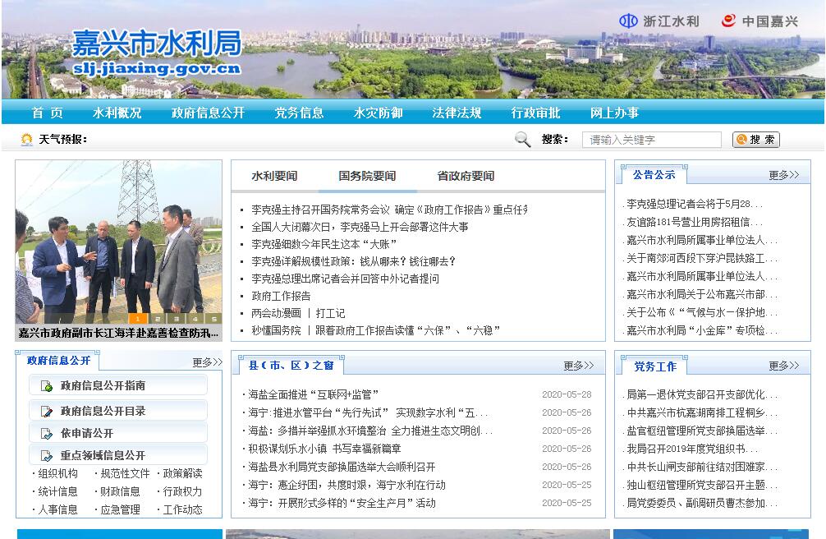The image size is (826, 539).
Task: Click the 政府信息公开目录 pencil icon
Action: (x=46, y=410)
